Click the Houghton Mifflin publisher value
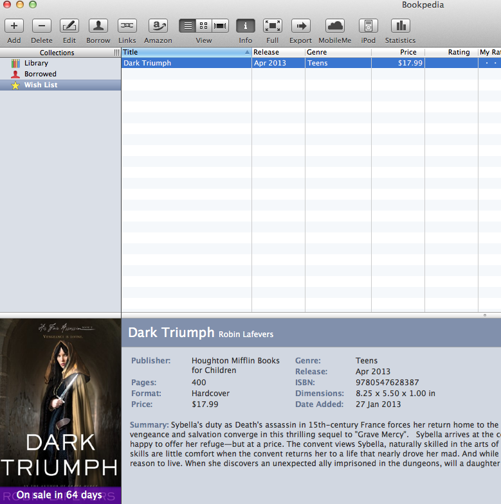The height and width of the screenshot is (504, 501). click(235, 365)
